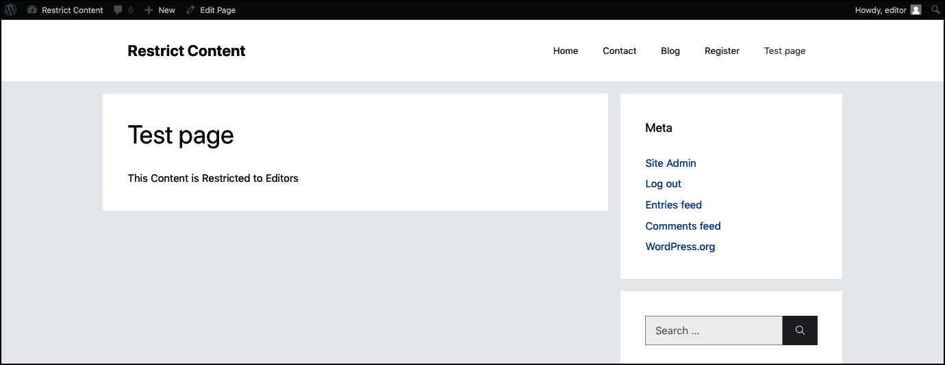The height and width of the screenshot is (365, 945).
Task: Open the Register page
Action: 722,51
